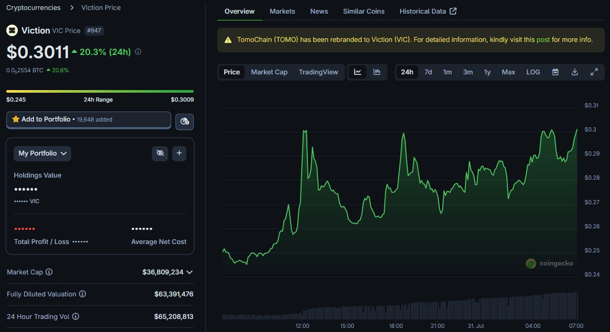The image size is (610, 332).
Task: Click the price alert bell-clock icon button
Action: pos(184,121)
